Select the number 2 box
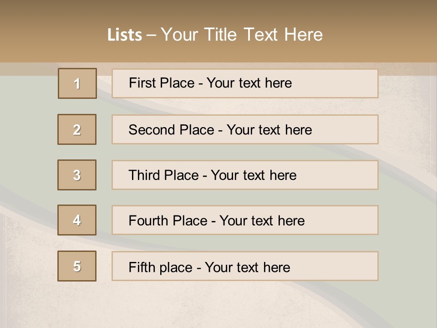This screenshot has width=437, height=328. [77, 129]
